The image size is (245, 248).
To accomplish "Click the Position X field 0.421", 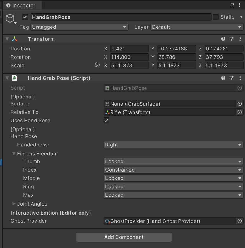I will (x=129, y=49).
